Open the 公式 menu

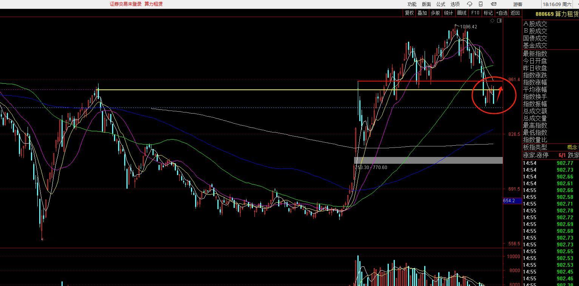point(440,4)
